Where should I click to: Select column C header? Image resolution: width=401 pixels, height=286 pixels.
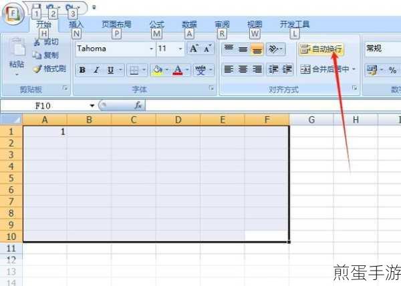[x=134, y=119]
